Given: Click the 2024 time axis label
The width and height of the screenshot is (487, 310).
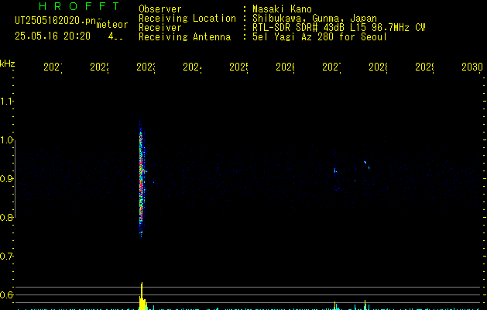Looking at the screenshot, I should tap(192, 67).
